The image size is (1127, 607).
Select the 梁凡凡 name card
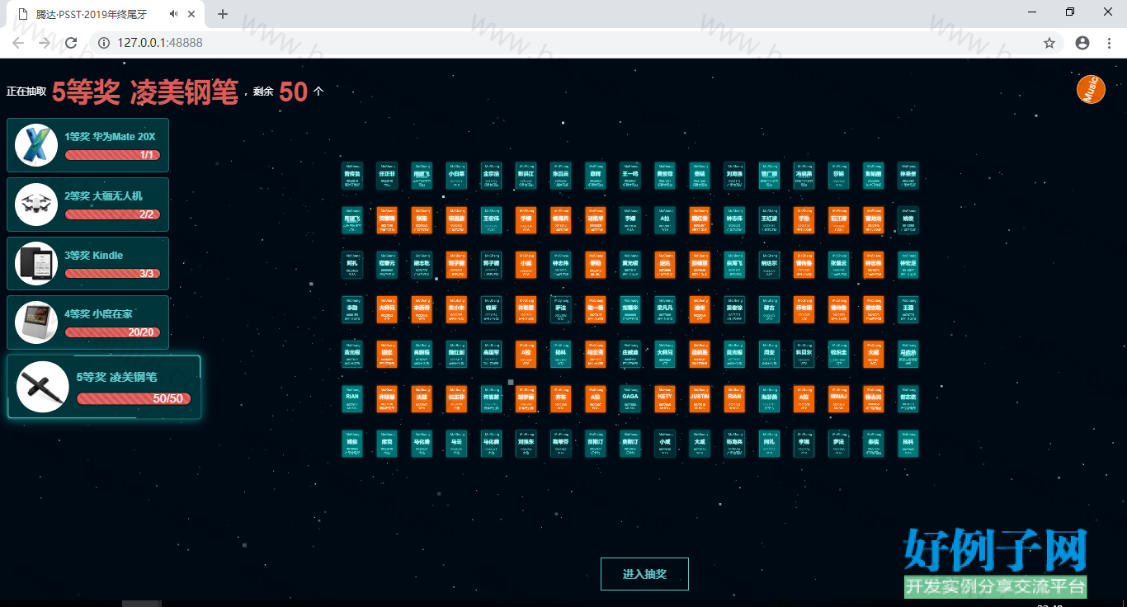tap(666, 309)
